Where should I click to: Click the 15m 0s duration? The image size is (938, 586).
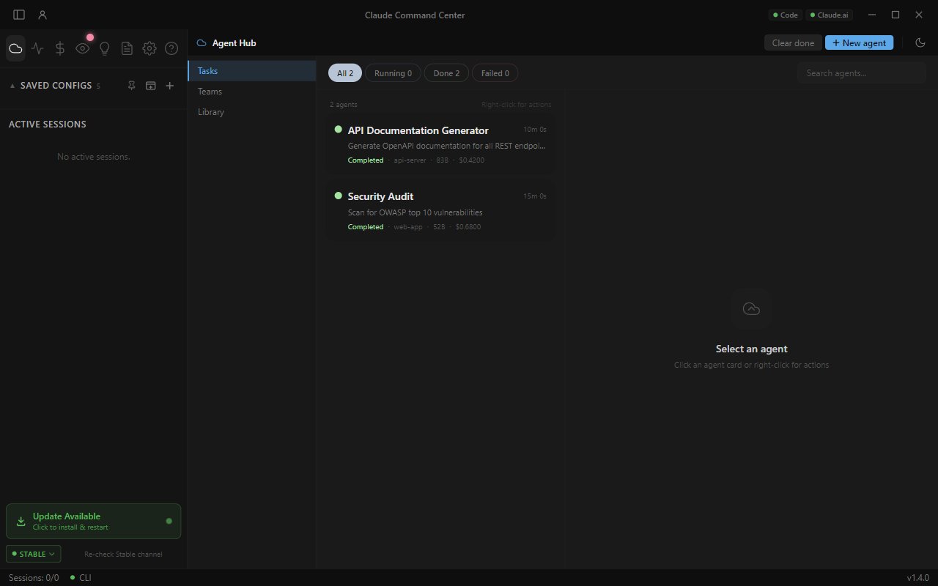534,196
